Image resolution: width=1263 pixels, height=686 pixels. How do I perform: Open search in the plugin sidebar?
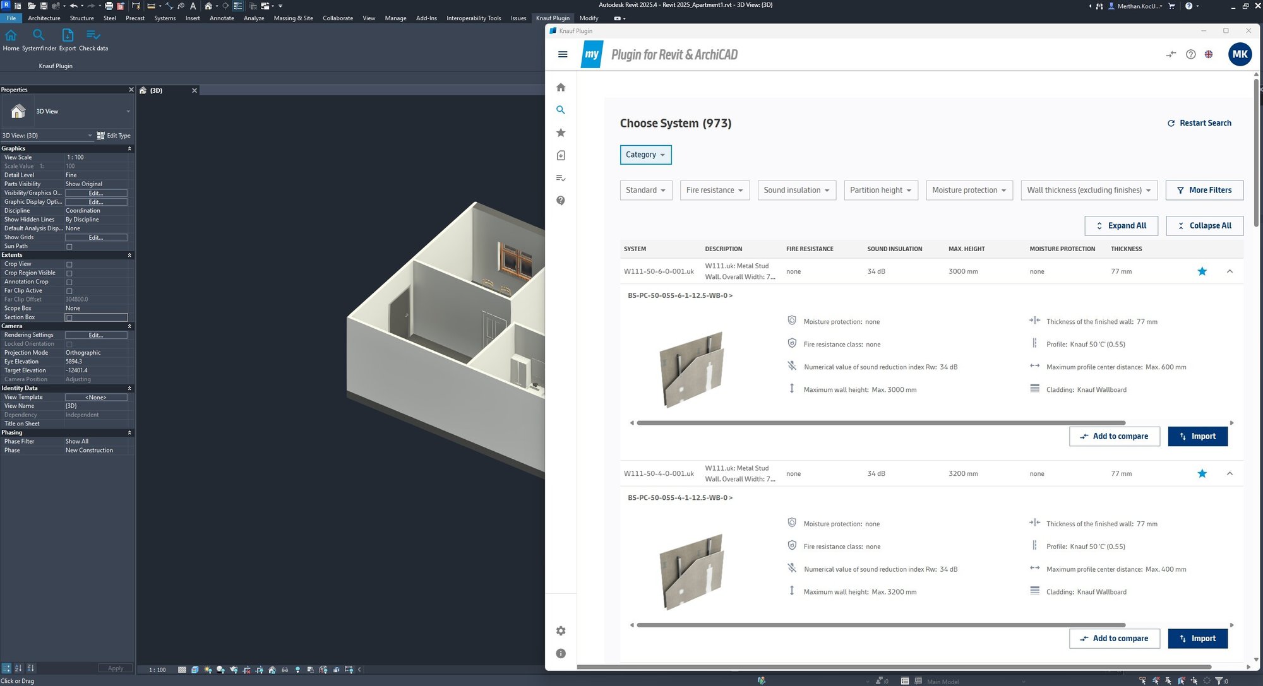tap(561, 110)
